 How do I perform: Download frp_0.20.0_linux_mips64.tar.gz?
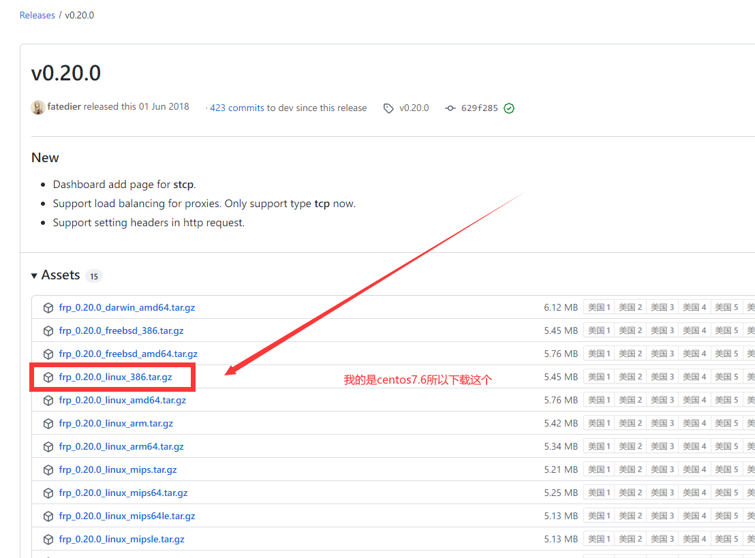click(123, 493)
